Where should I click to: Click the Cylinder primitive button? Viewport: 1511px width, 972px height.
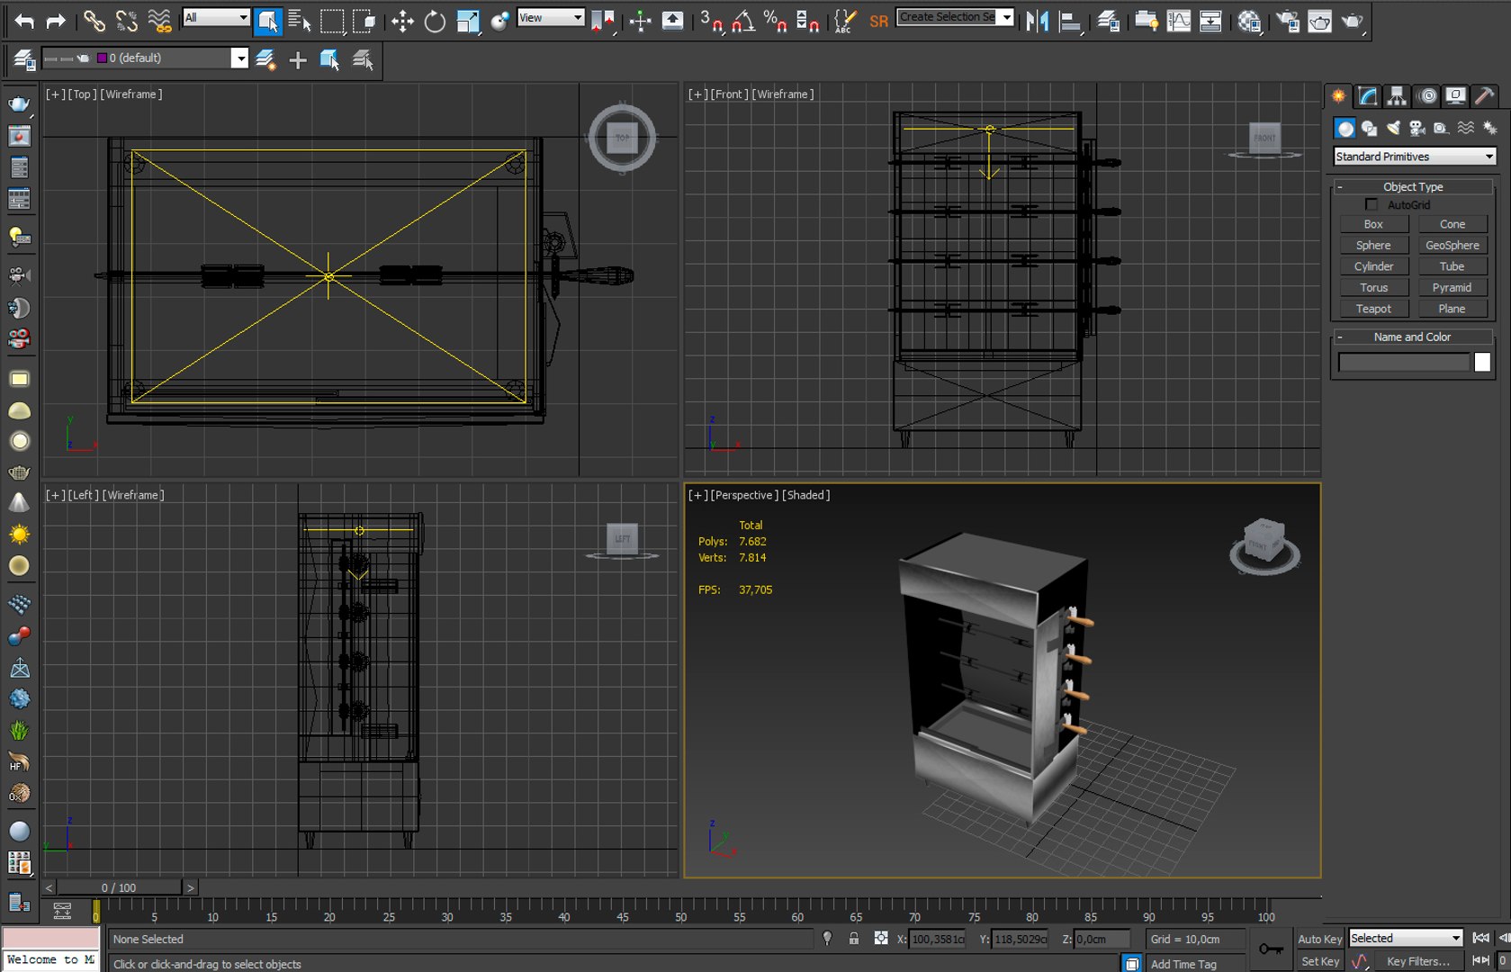(1373, 266)
